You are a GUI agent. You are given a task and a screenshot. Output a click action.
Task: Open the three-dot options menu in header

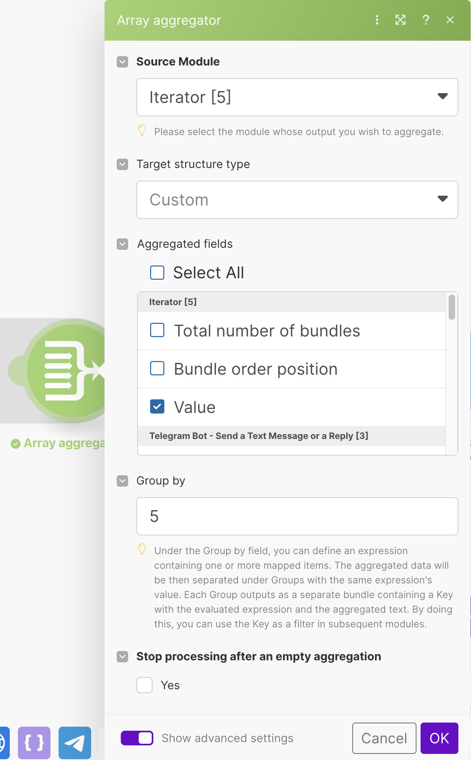click(377, 20)
